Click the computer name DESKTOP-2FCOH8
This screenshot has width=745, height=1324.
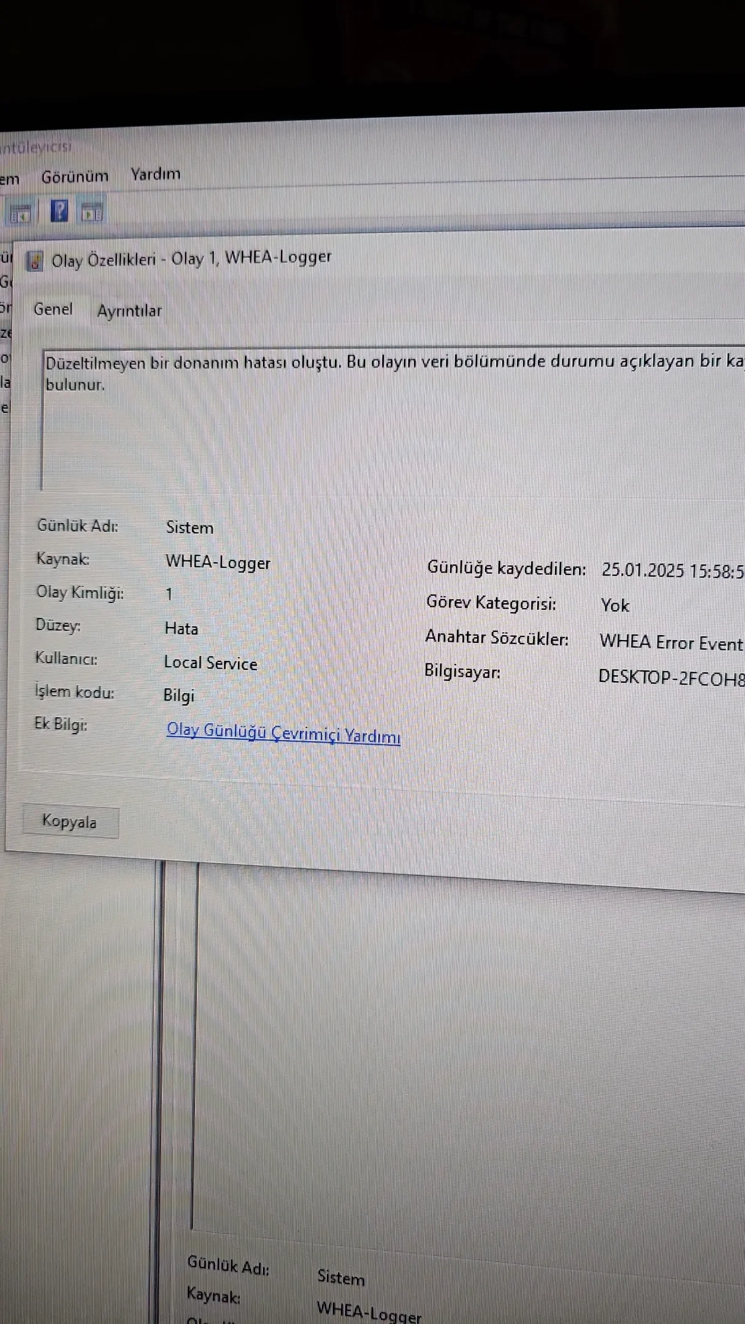pyautogui.click(x=671, y=677)
